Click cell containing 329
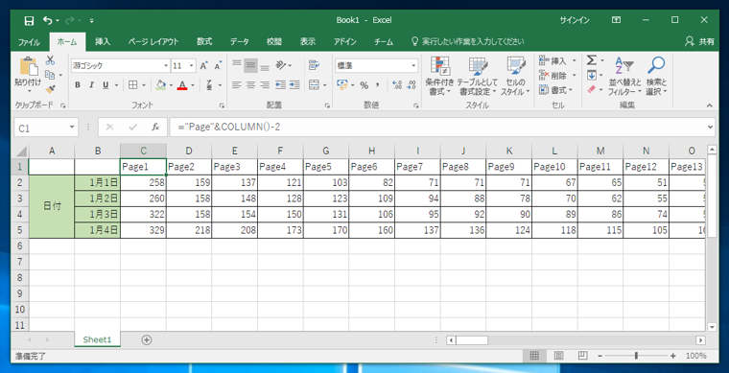 pos(143,230)
